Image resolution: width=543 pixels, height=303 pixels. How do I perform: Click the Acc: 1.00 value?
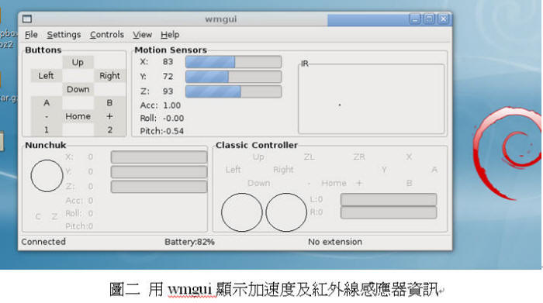pos(171,105)
